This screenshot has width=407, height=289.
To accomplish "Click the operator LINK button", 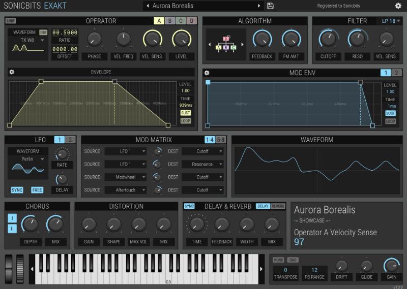I will (11, 21).
